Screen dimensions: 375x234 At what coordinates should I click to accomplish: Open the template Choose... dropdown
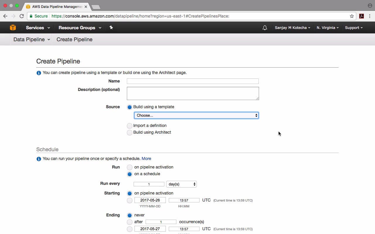[196, 116]
